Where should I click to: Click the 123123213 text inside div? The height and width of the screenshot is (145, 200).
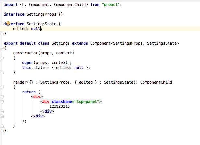pos(59,106)
